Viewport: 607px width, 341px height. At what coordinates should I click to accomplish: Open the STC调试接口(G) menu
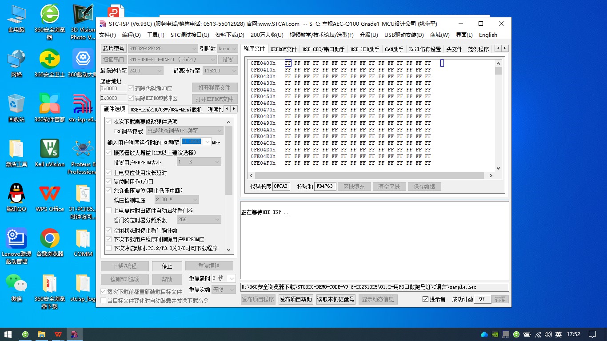coord(190,35)
